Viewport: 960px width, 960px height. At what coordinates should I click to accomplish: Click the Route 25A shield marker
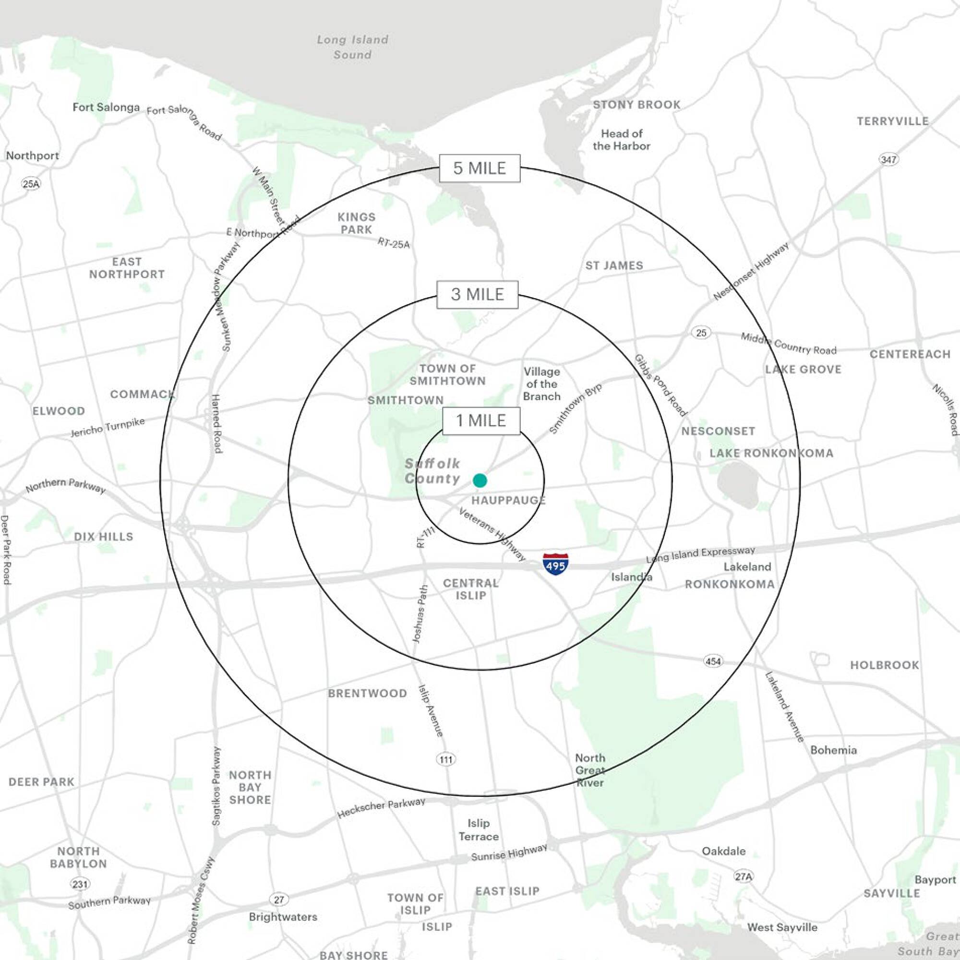pyautogui.click(x=31, y=184)
